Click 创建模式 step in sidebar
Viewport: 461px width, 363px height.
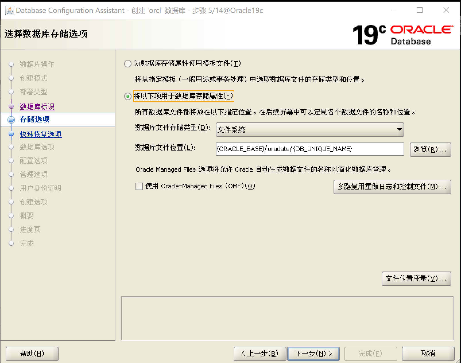[x=34, y=78]
